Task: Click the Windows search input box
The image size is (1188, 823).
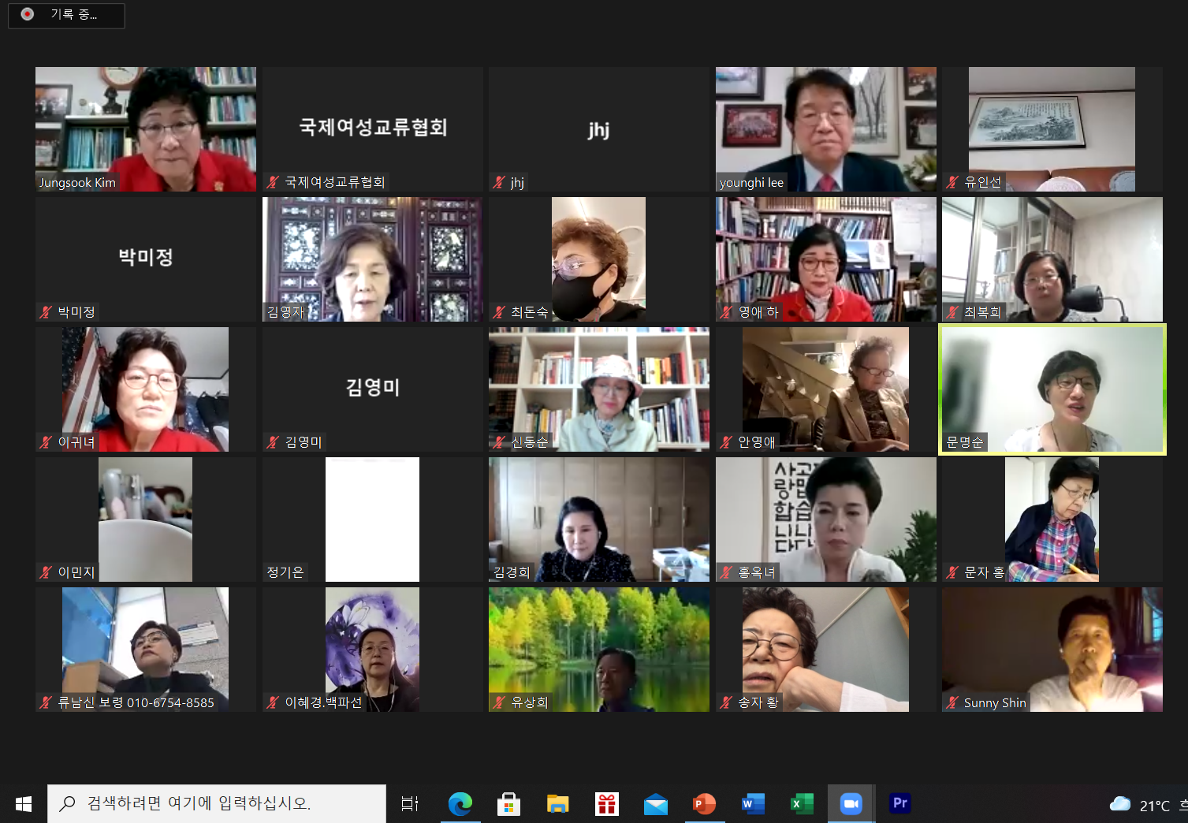Action: pyautogui.click(x=217, y=803)
